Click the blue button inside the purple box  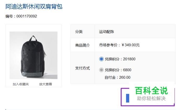tap(128, 98)
